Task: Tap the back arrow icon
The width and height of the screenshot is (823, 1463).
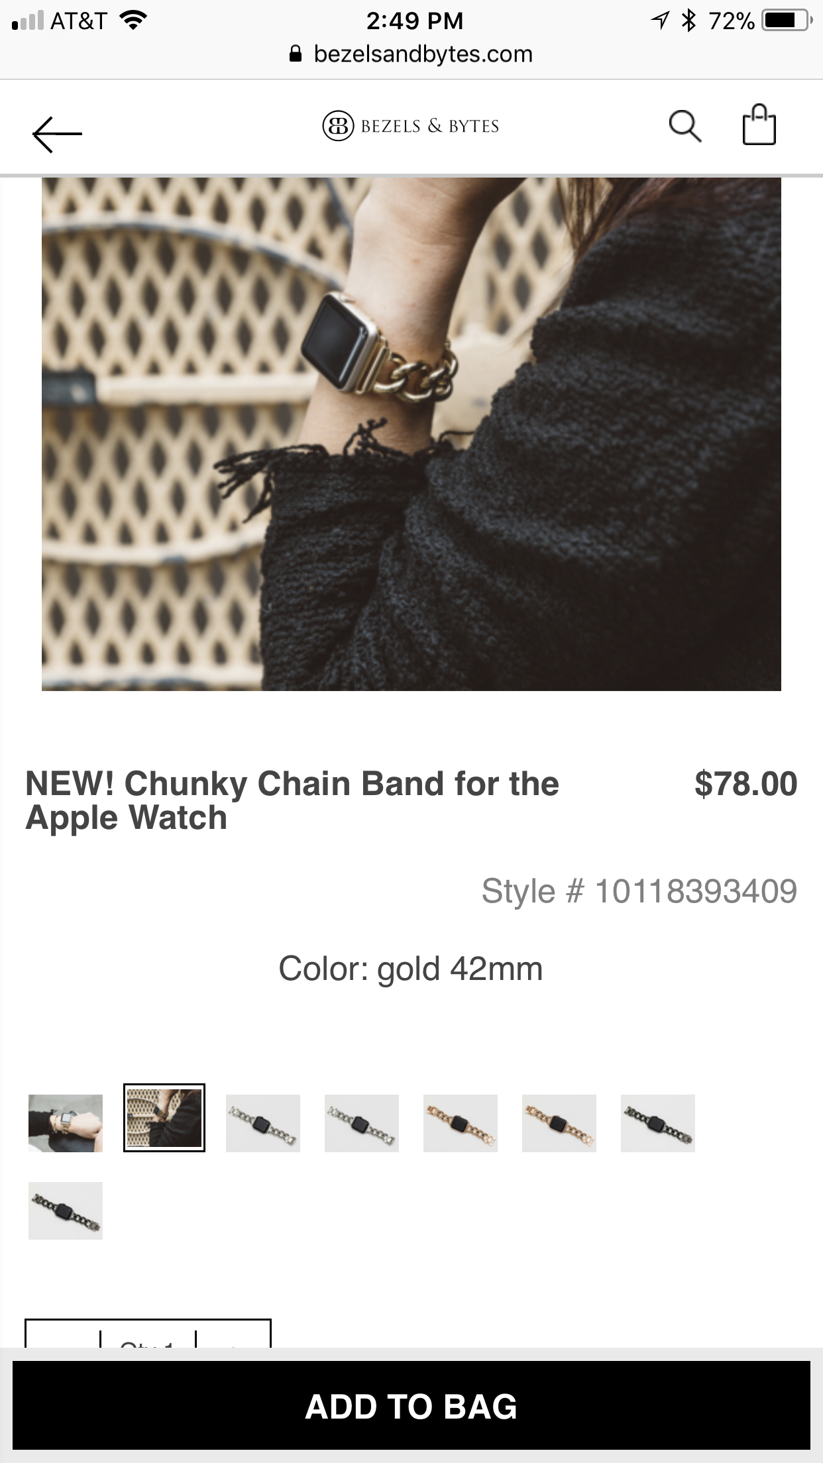Action: (57, 135)
